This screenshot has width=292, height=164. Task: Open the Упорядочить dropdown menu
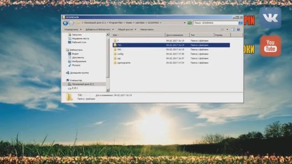coord(73,30)
